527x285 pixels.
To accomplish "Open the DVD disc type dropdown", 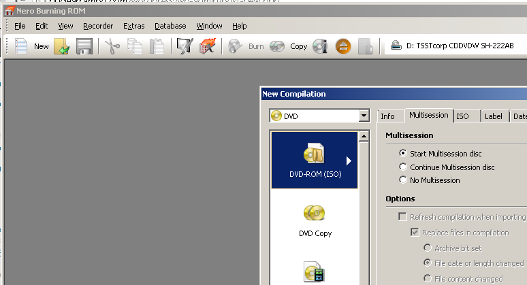I will 364,116.
